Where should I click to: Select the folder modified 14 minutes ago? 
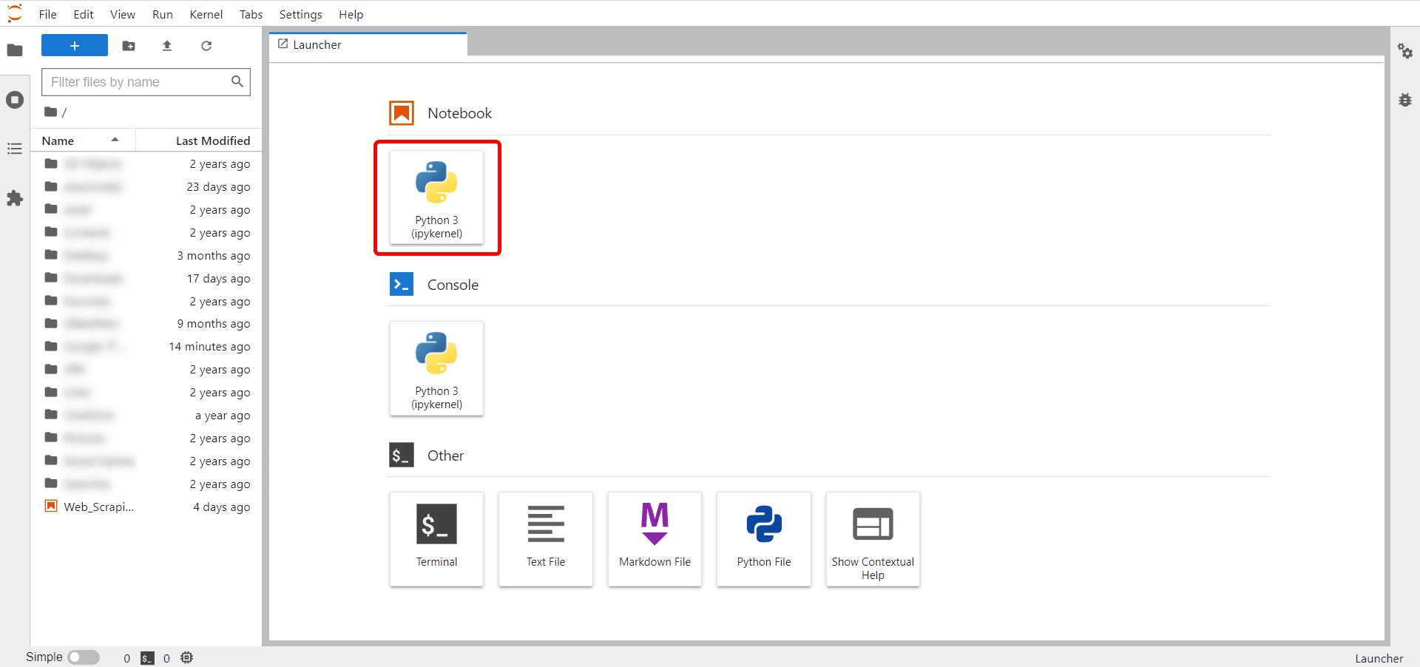[146, 347]
